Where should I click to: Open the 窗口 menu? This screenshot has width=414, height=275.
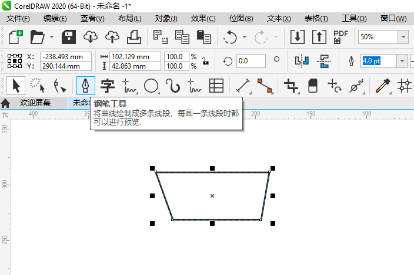tap(393, 19)
